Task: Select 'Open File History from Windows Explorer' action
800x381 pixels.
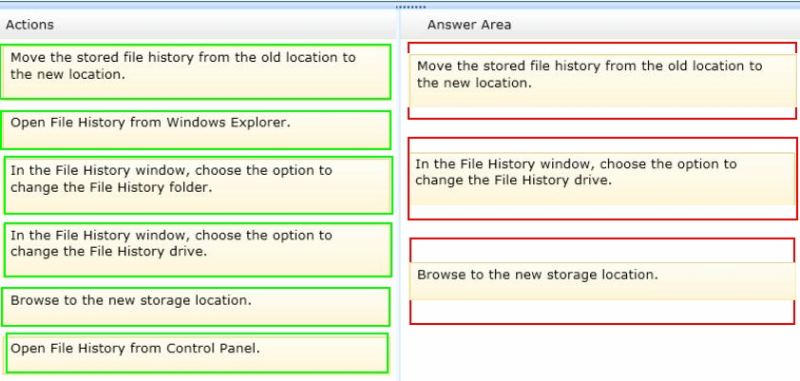Action: click(196, 130)
